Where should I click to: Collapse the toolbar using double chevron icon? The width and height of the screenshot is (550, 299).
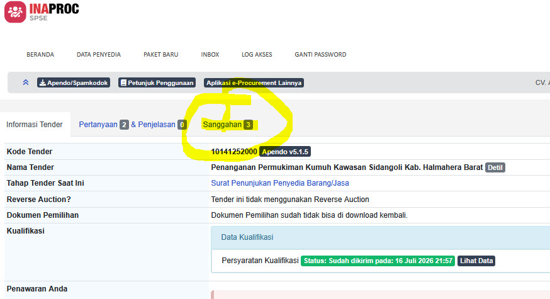[26, 82]
